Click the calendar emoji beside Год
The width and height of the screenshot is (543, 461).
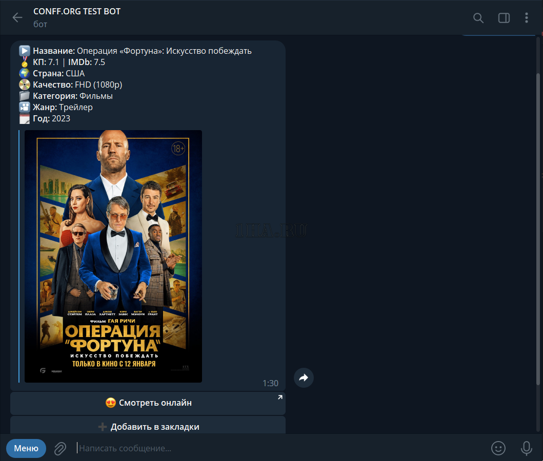(x=25, y=118)
